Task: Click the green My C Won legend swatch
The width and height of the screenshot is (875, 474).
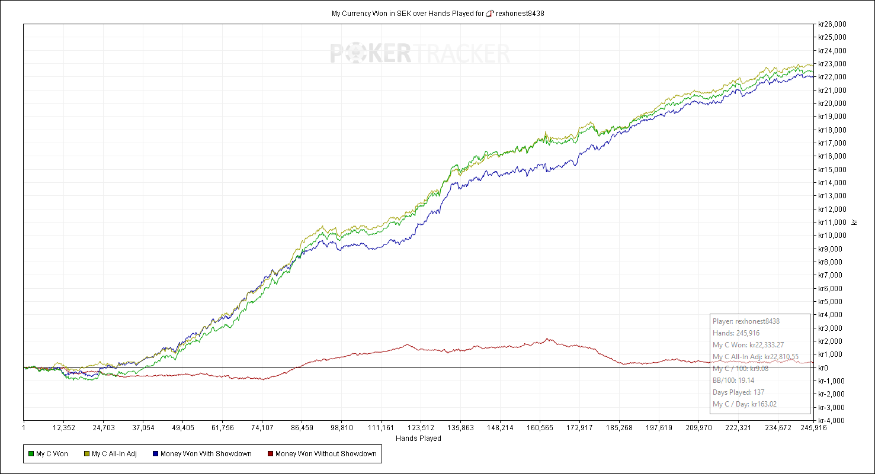Action: [31, 454]
